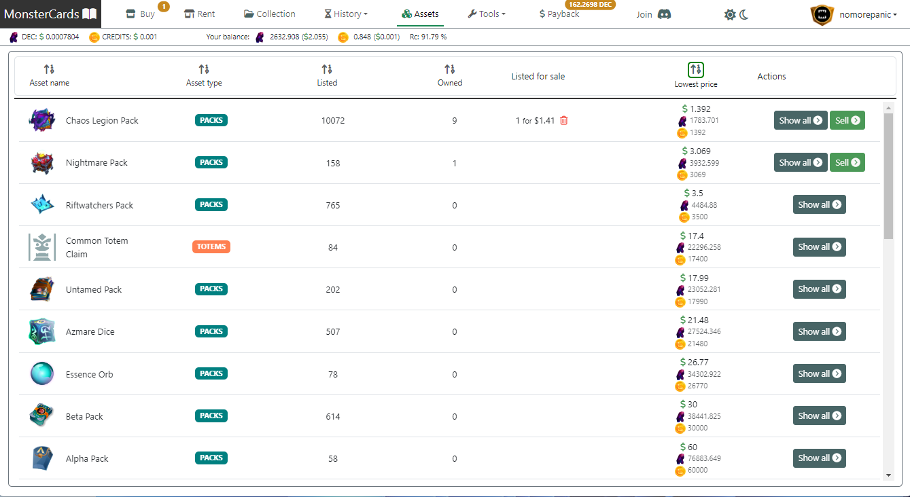The width and height of the screenshot is (910, 497).
Task: Click the Nightmare Pack name
Action: (97, 162)
